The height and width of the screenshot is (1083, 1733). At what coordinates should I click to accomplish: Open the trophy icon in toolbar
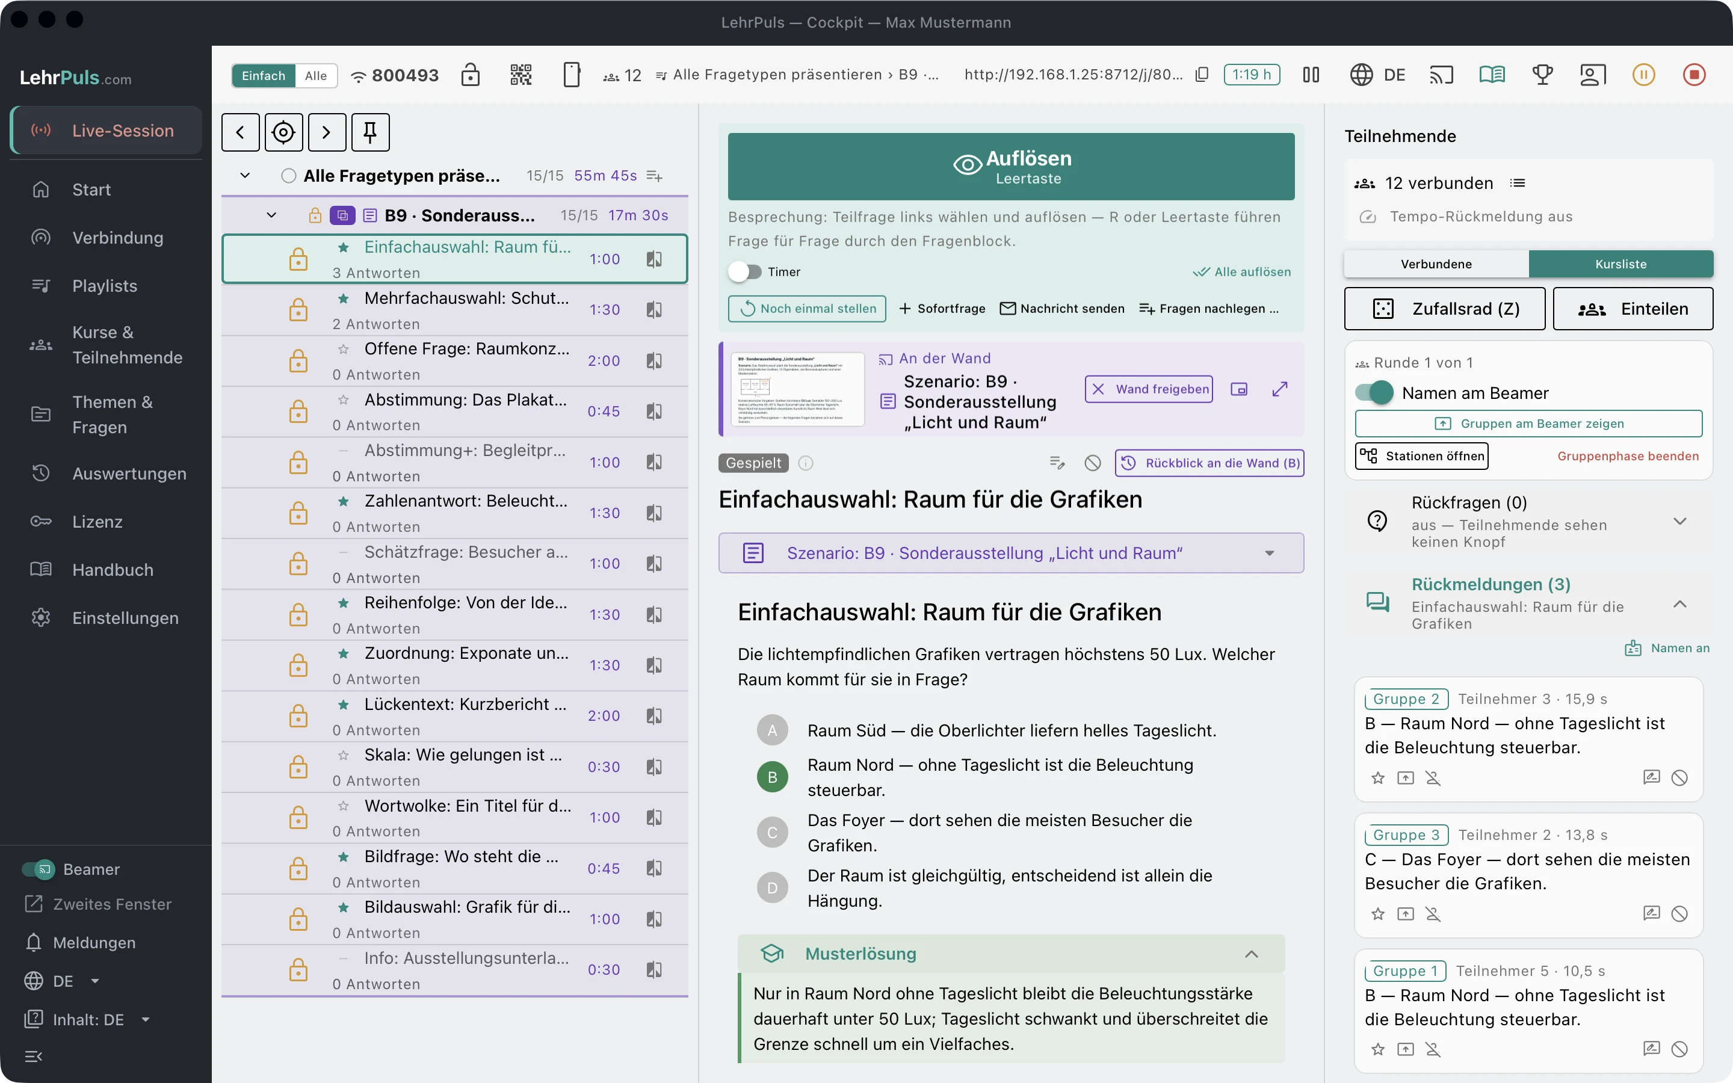(1542, 75)
